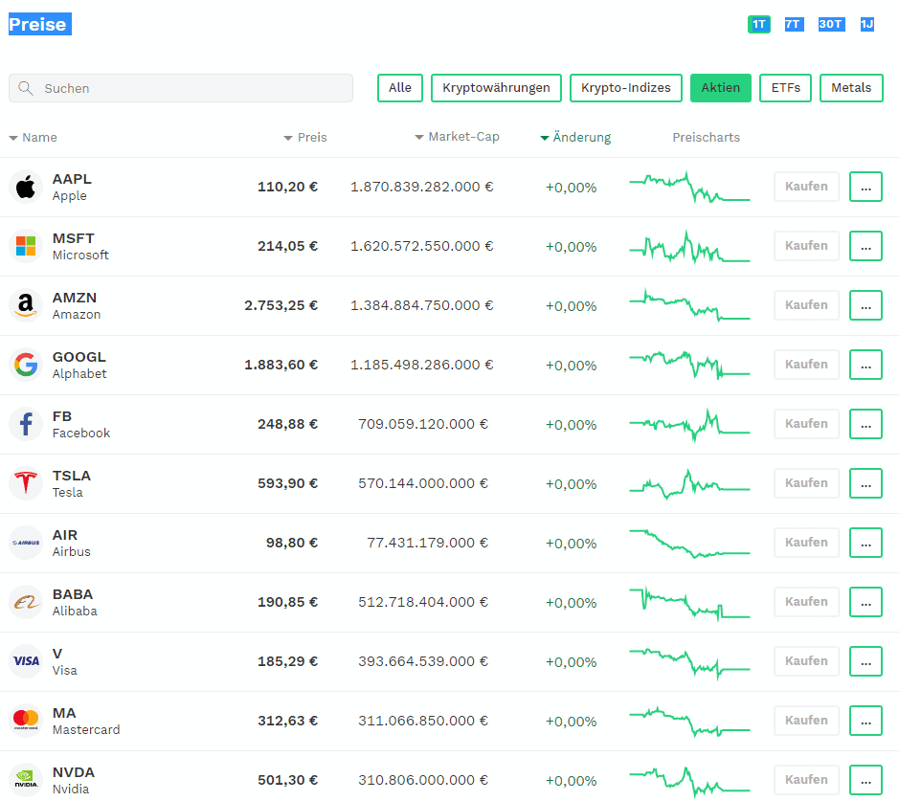Open more options for Amazon row
Viewport: 899px width, 801px height.
click(865, 305)
